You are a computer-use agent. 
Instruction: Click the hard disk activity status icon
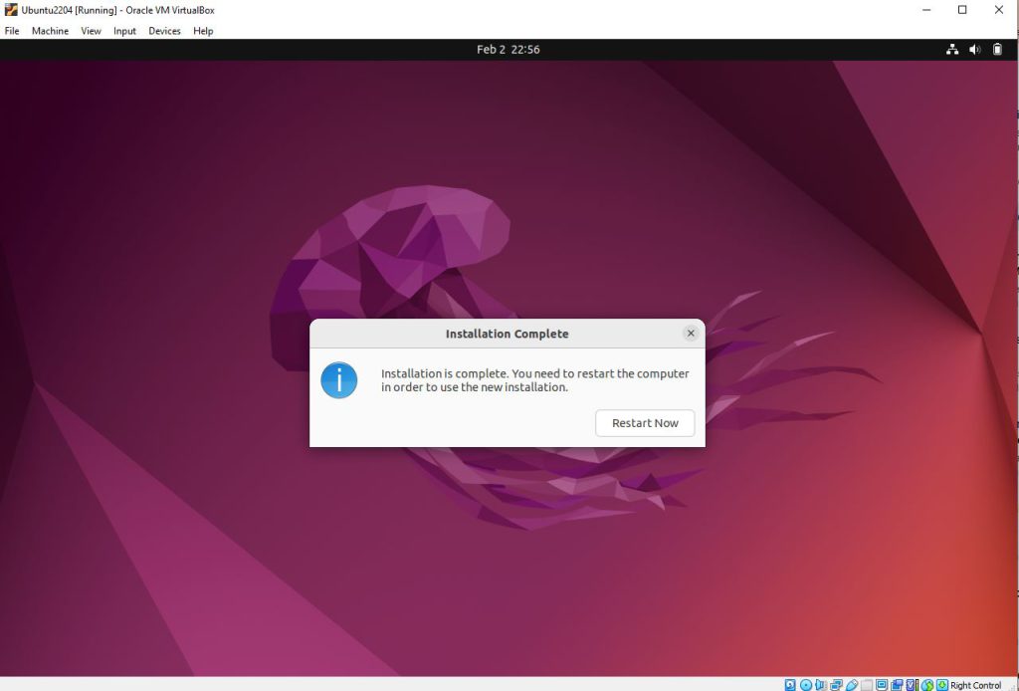tap(790, 685)
